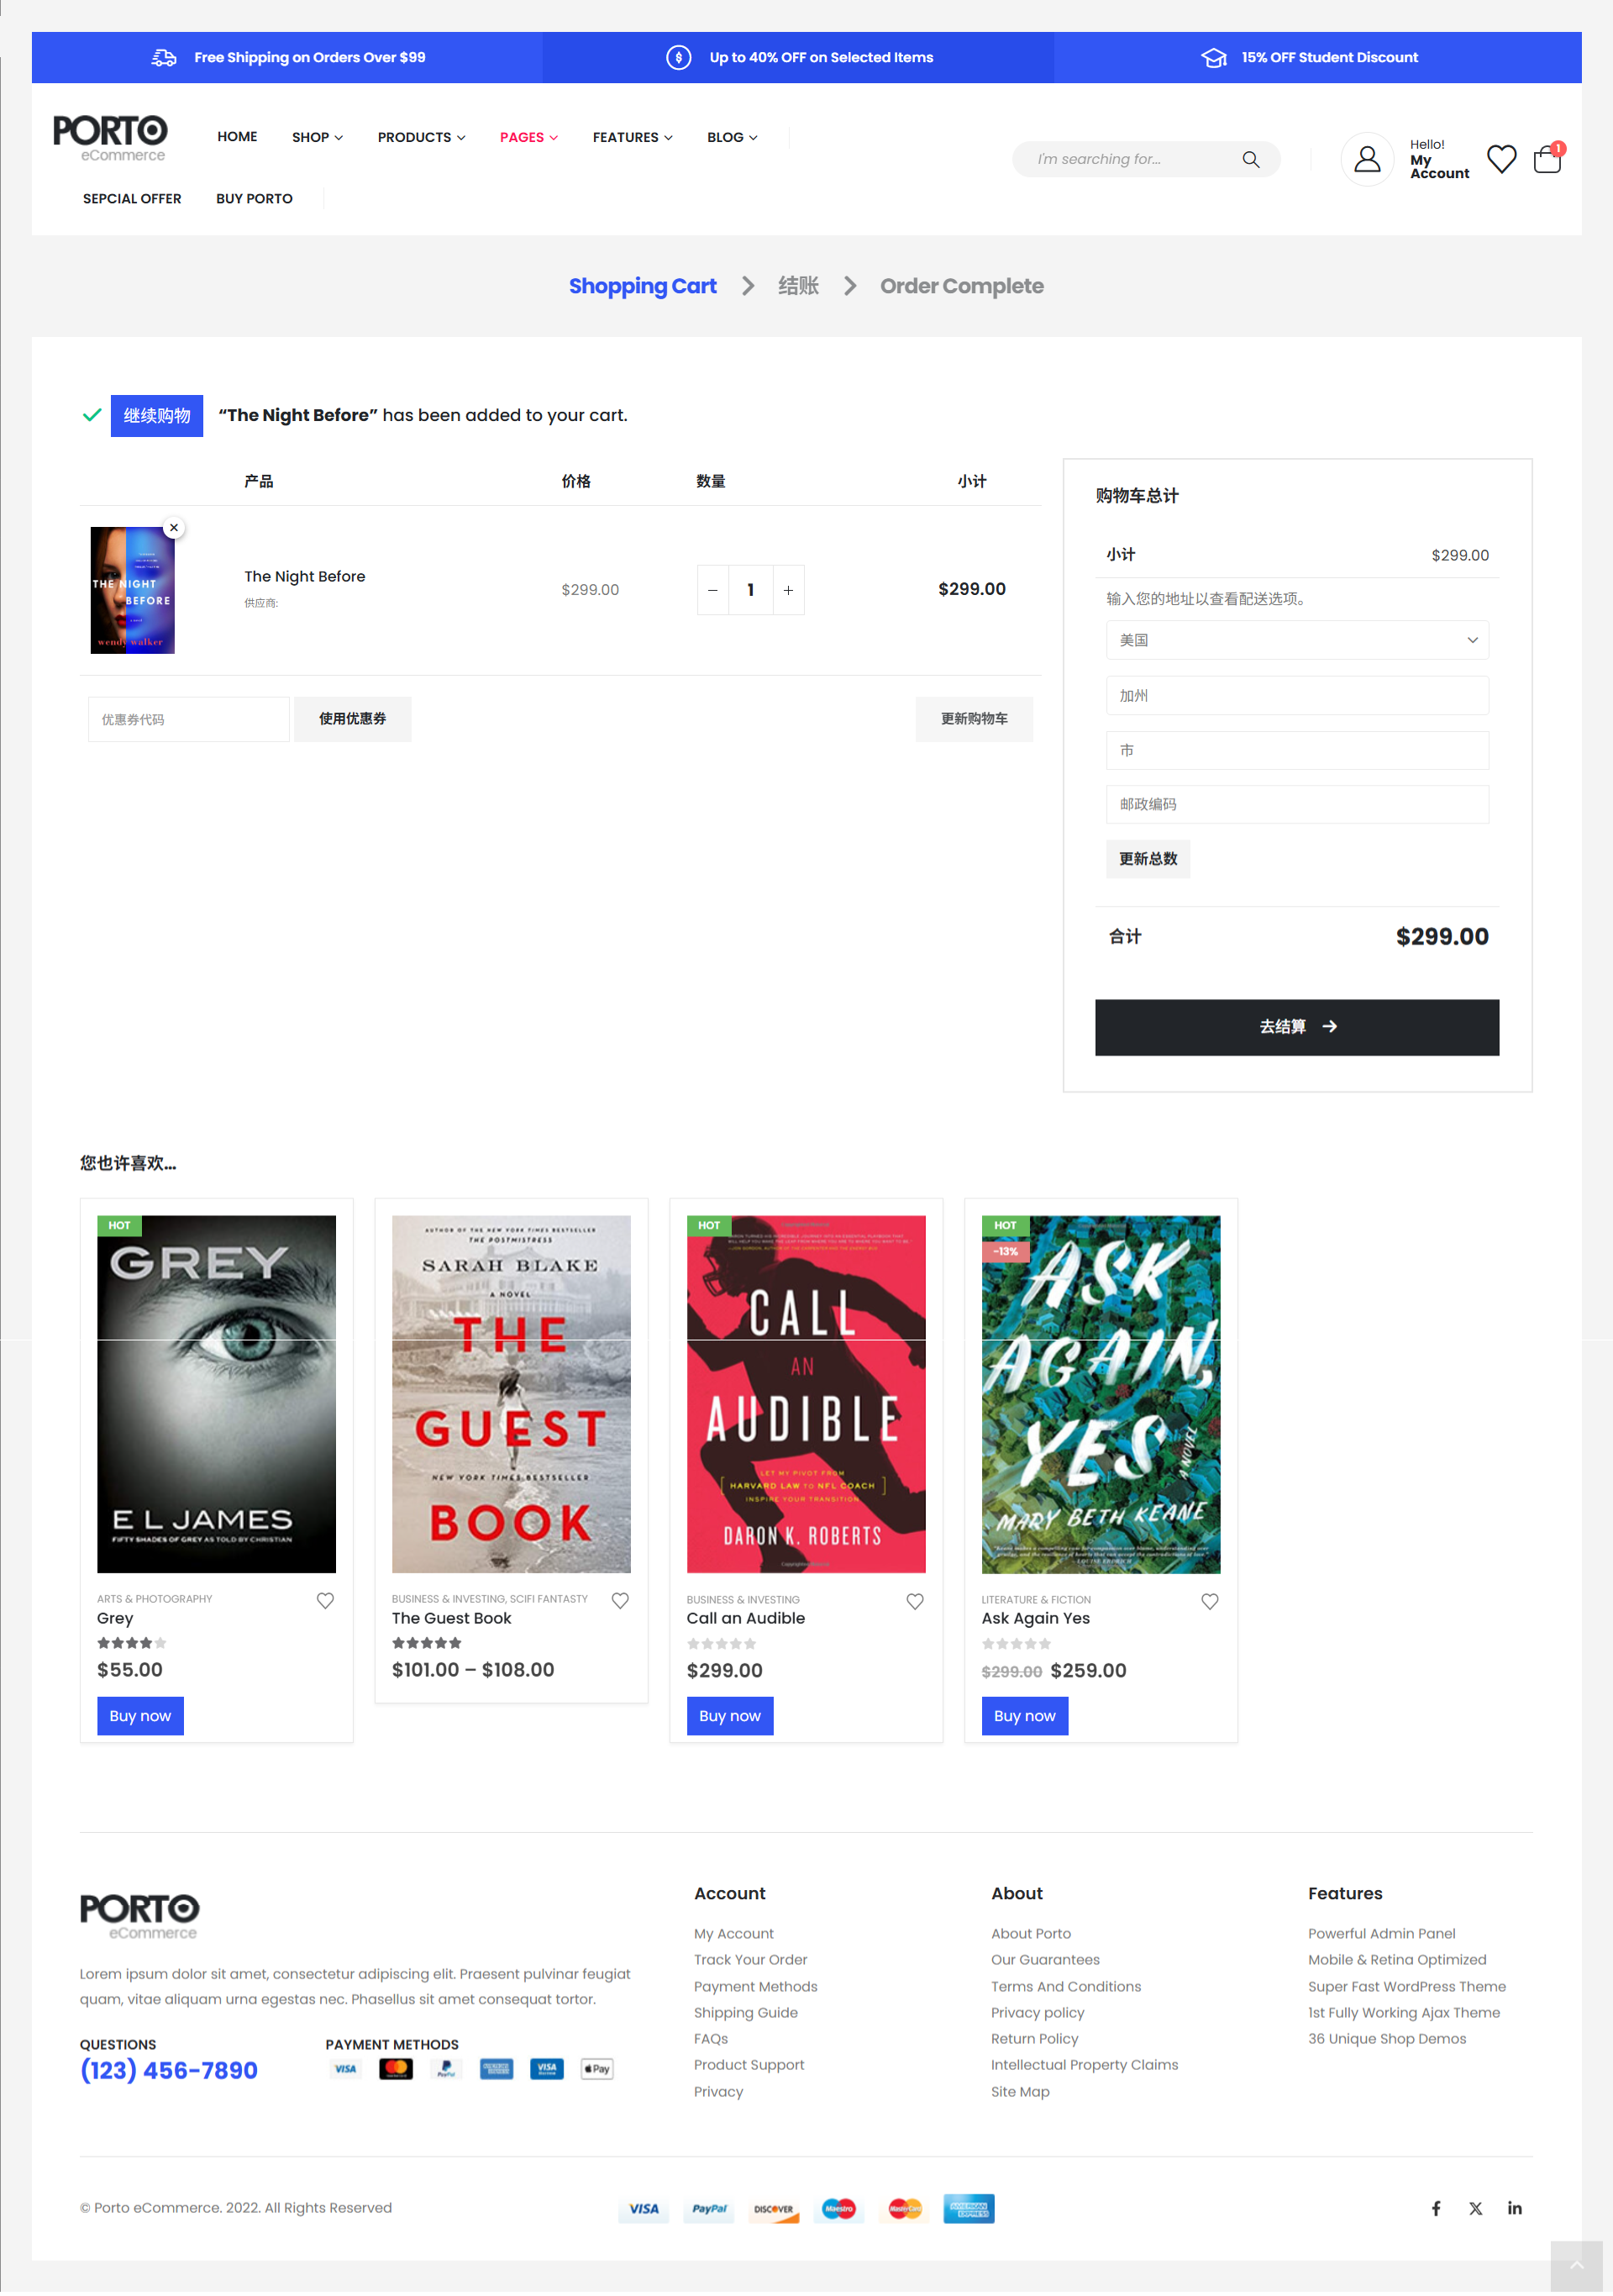The height and width of the screenshot is (2296, 1613).
Task: Add Grey to wishlist
Action: 325,1600
